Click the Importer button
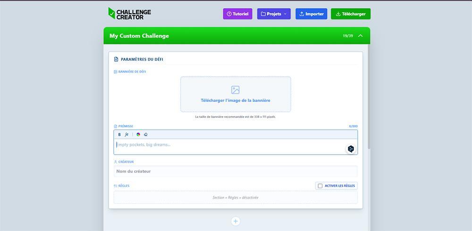Screen dimensions: 472x231 311,14
